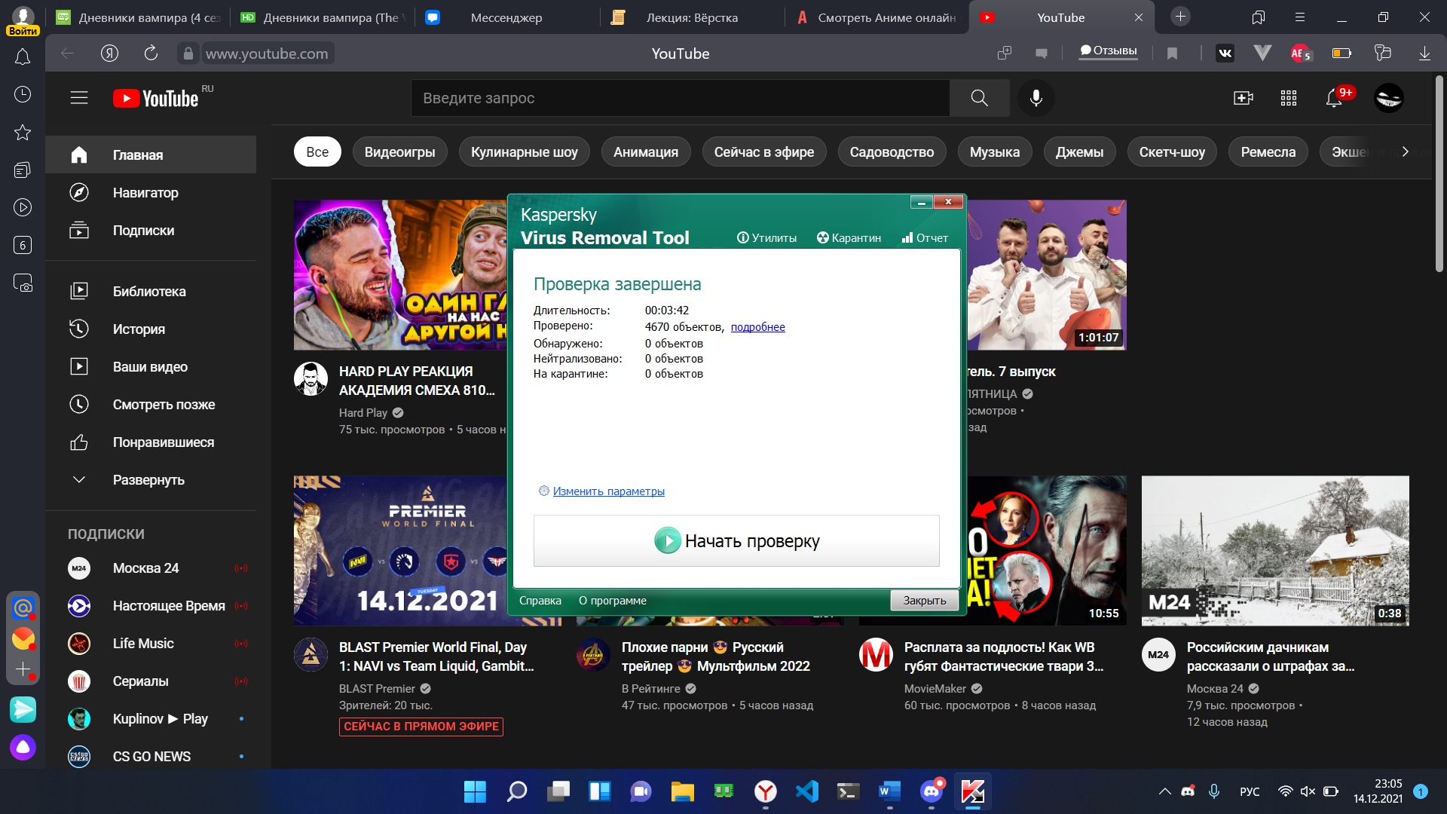Open Discord from taskbar
This screenshot has width=1447, height=814.
(x=932, y=791)
